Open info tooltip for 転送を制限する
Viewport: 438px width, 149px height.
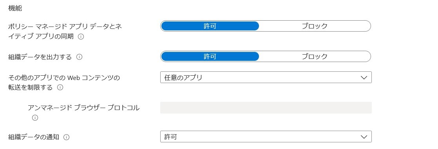point(60,87)
